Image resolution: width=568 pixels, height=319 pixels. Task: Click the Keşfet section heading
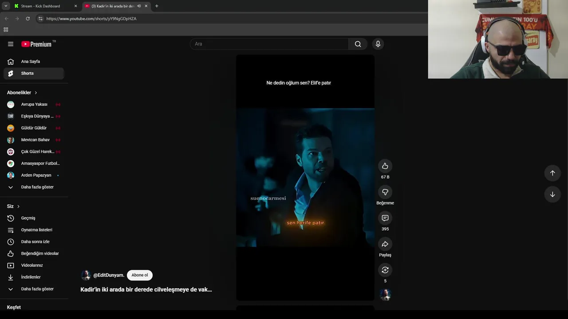[14, 307]
